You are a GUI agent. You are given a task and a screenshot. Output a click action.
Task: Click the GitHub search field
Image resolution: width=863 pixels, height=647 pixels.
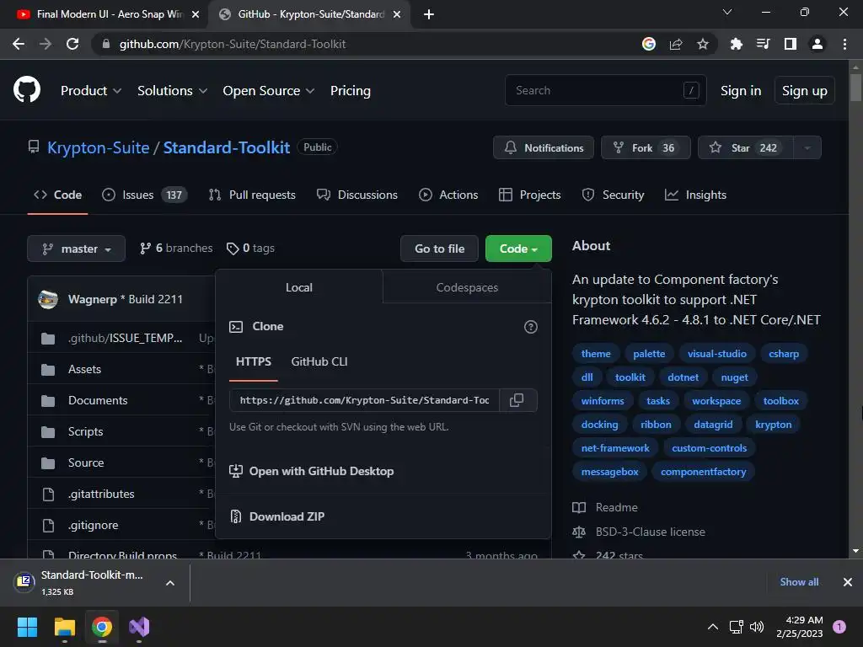click(605, 90)
